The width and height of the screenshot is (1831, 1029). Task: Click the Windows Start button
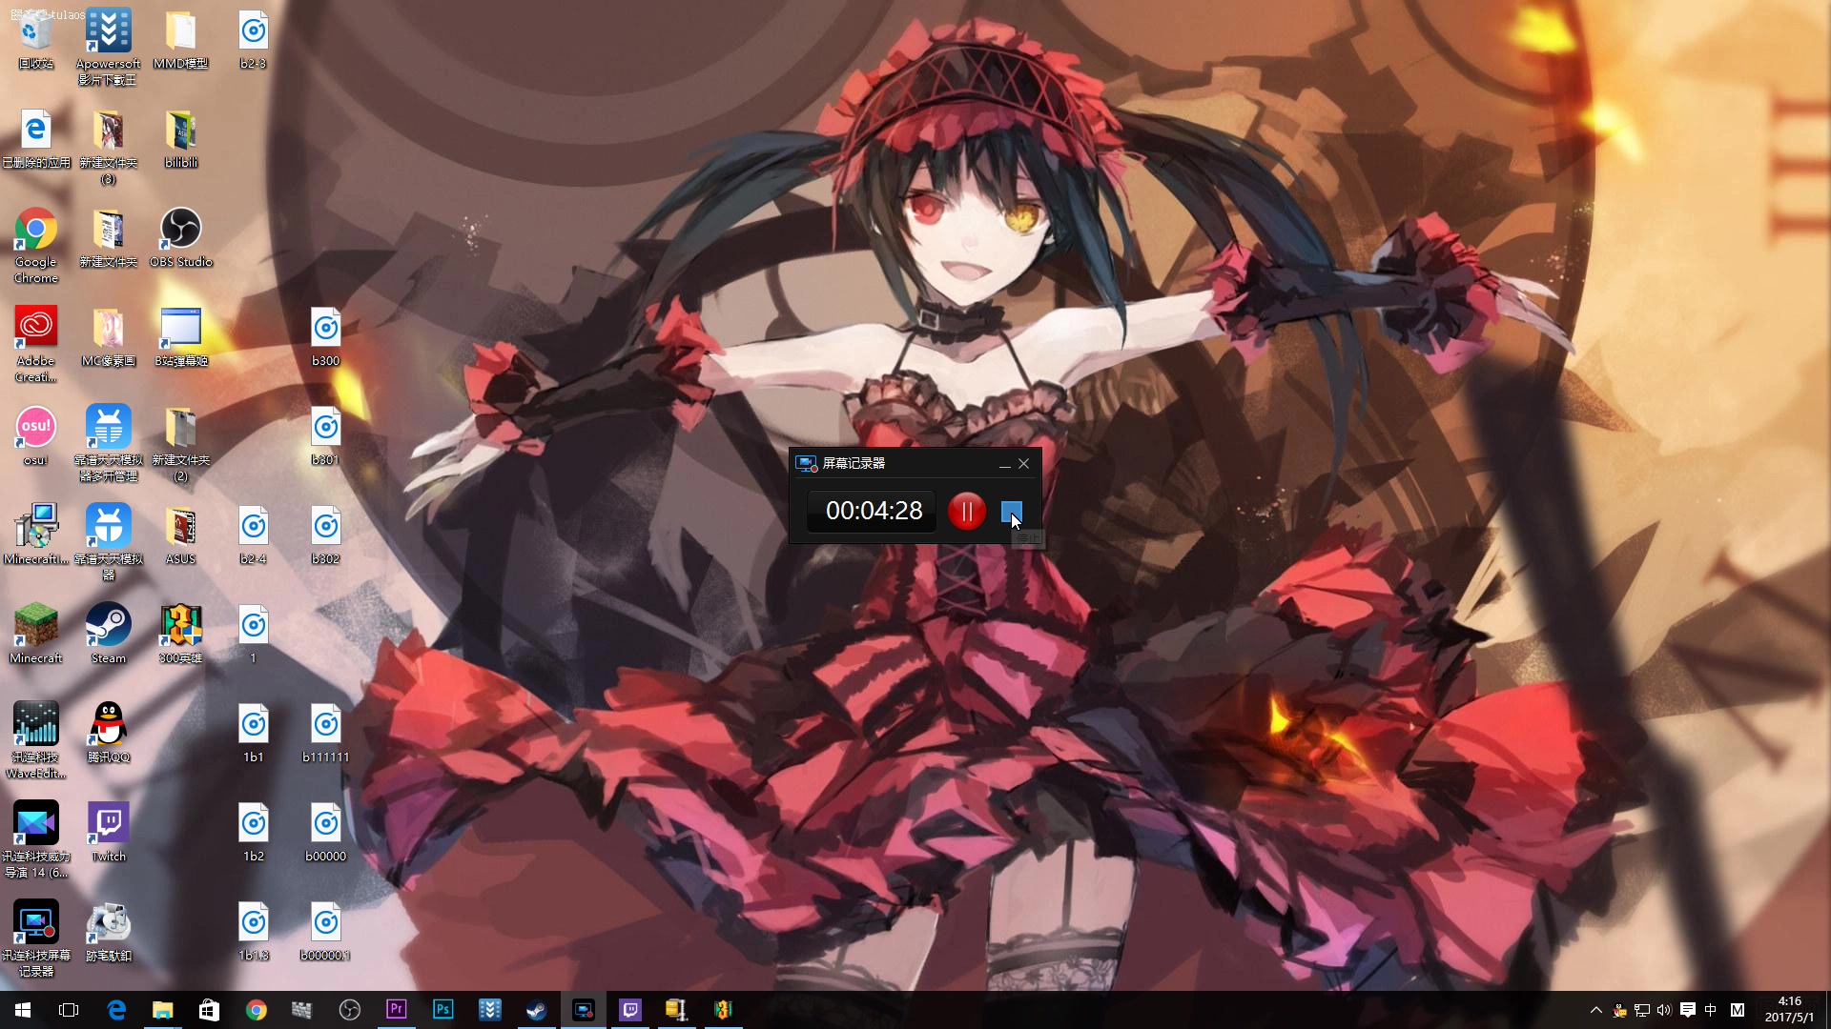click(x=23, y=1010)
